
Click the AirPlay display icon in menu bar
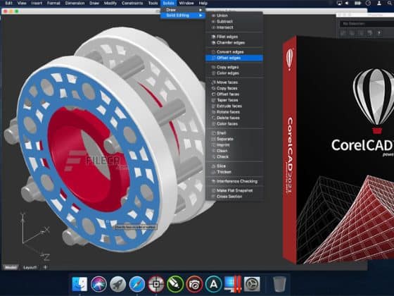339,3
